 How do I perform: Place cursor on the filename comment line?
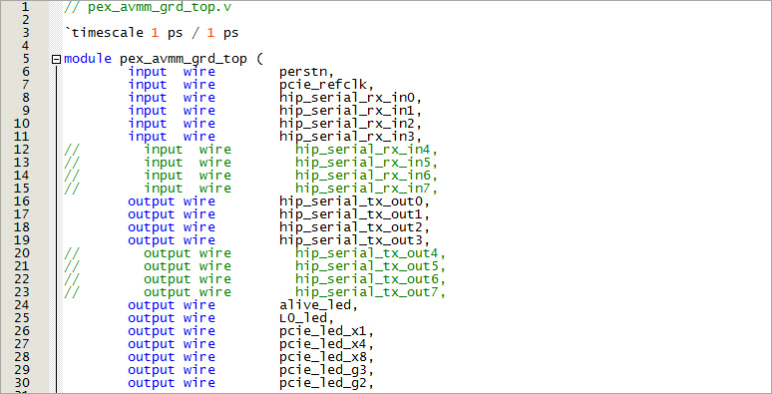(x=148, y=8)
